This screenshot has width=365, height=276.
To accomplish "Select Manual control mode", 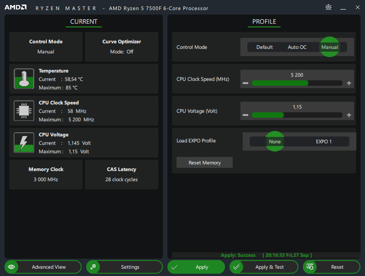I will (329, 47).
